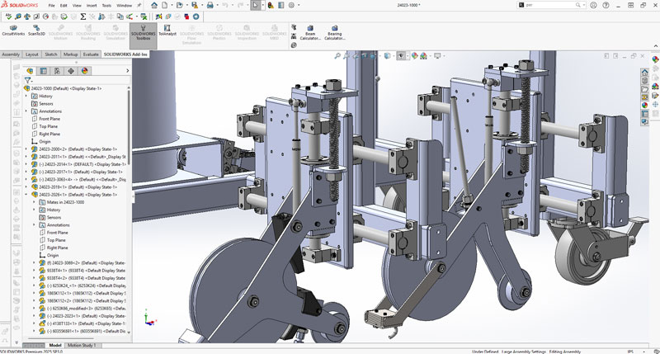Select Front Plane in feature tree

[49, 119]
